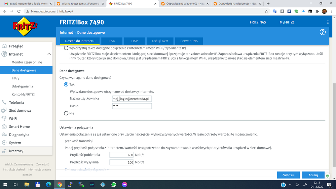
Task: Click the Prędkość pobierania field
Action: point(121,155)
